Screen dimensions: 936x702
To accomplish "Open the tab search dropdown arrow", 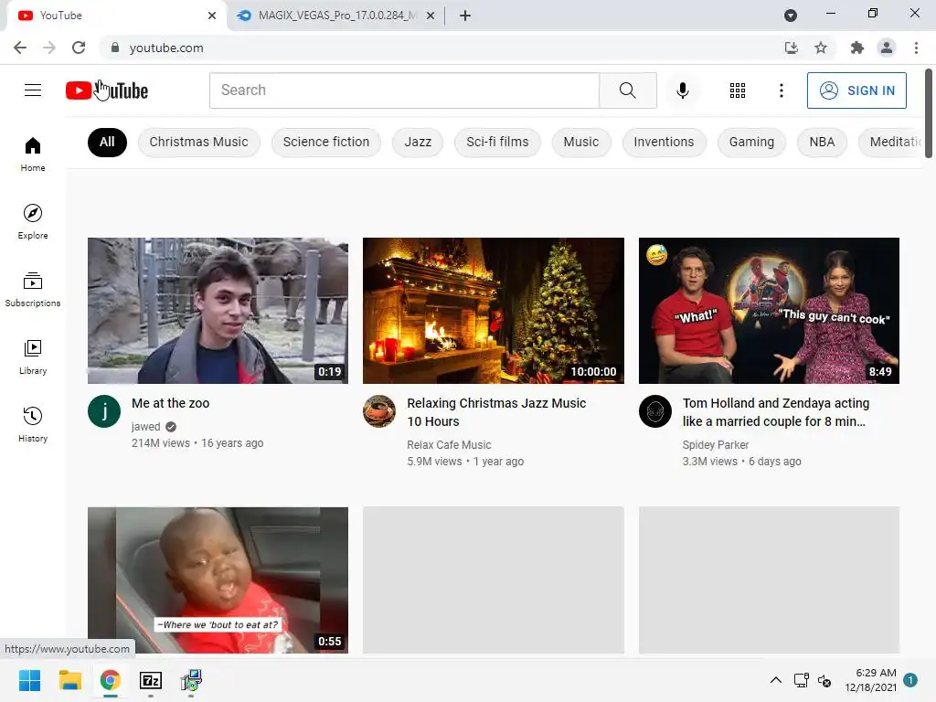I will pyautogui.click(x=791, y=16).
